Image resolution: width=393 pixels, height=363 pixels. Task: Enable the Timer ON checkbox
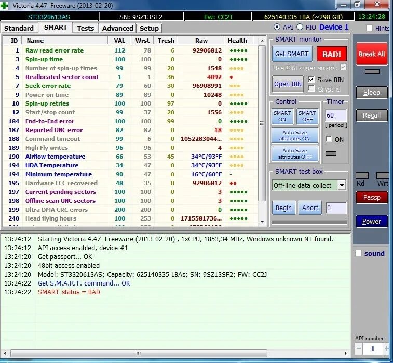pyautogui.click(x=329, y=139)
